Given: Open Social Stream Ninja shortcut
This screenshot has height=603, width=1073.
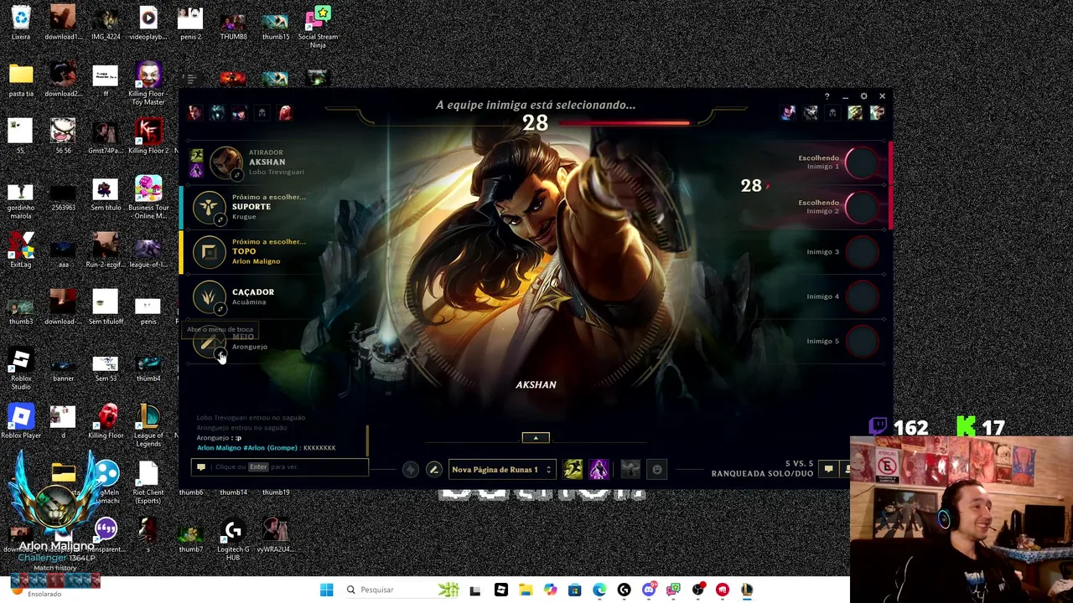Looking at the screenshot, I should tap(318, 26).
